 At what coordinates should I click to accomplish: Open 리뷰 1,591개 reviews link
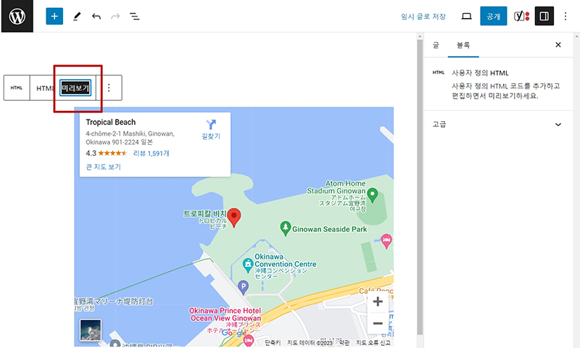[x=152, y=153]
